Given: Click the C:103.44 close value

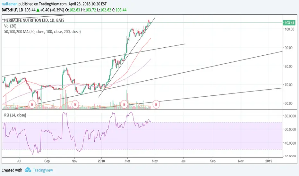Looking at the screenshot, I should point(119,10).
